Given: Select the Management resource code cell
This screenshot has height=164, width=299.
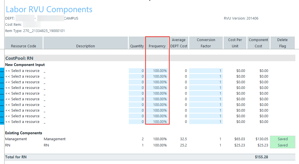Looking at the screenshot, I should (16, 139).
